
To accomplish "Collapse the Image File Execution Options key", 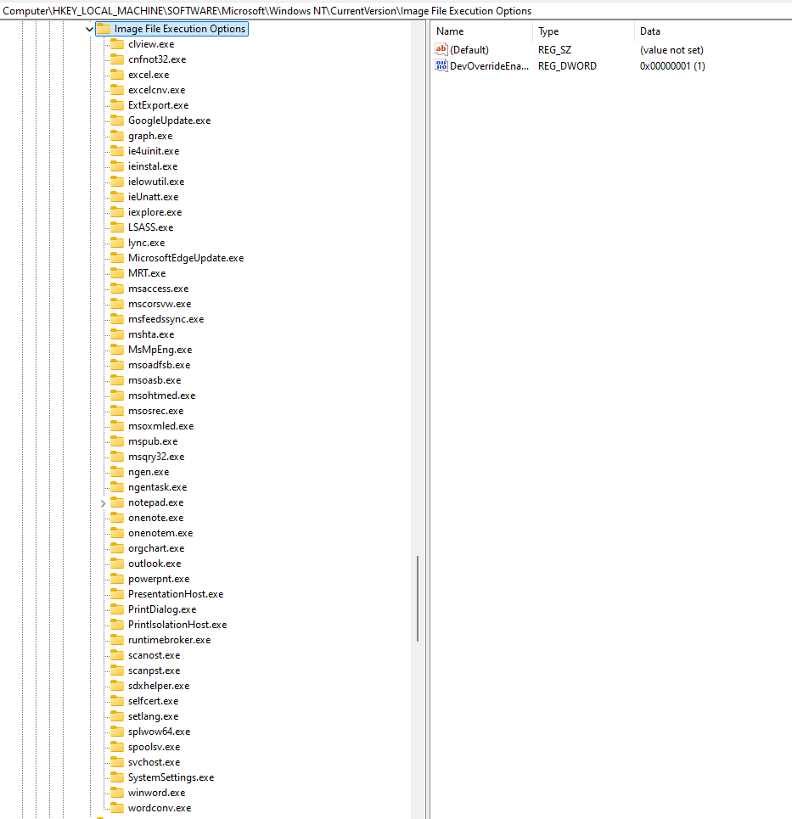I will tap(89, 29).
